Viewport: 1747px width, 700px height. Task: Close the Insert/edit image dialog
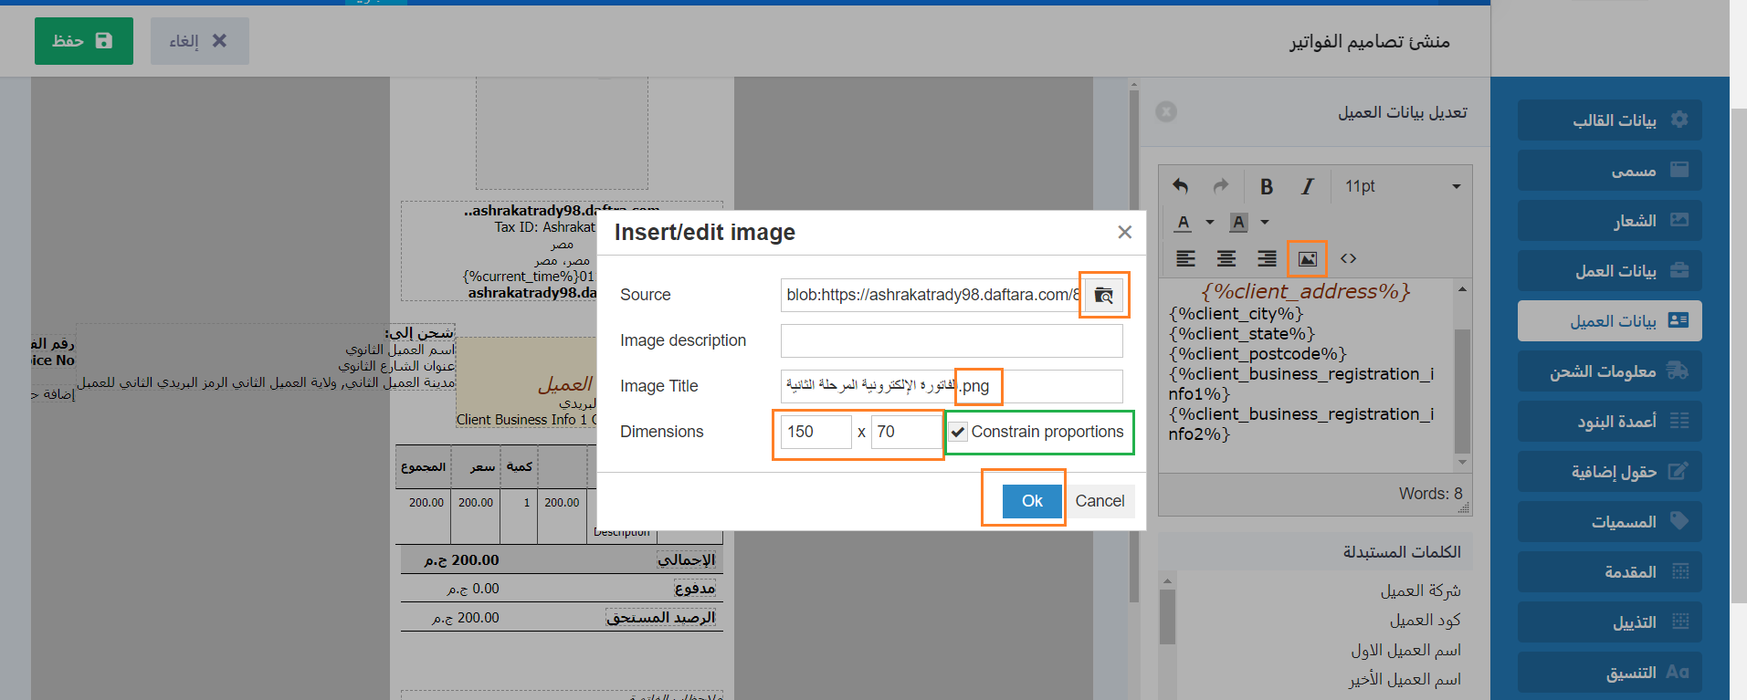(x=1124, y=233)
